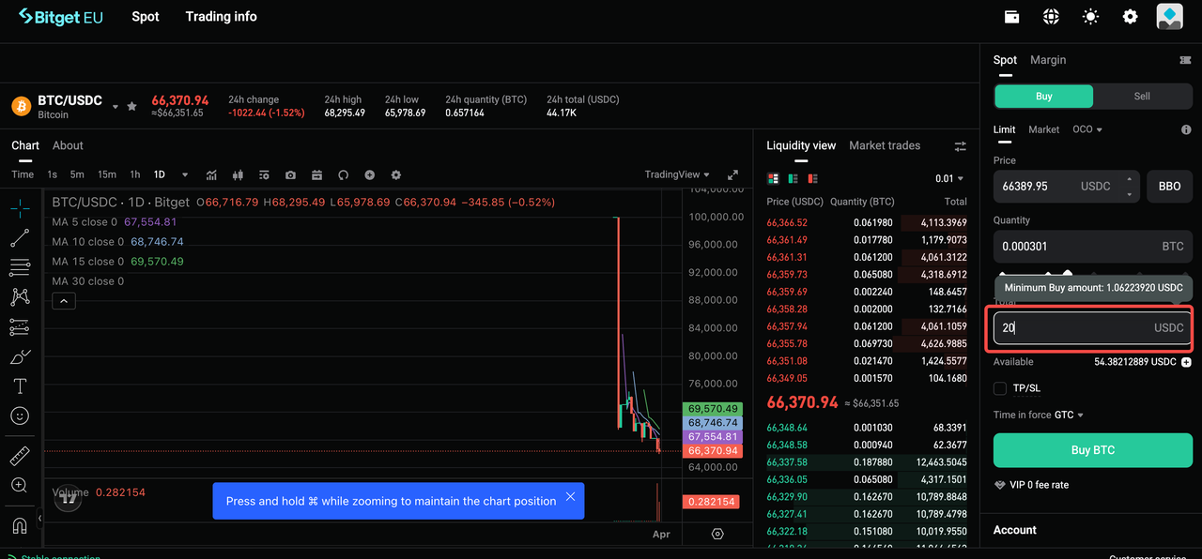Switch to the Margin tab
This screenshot has height=559, width=1202.
[x=1048, y=60]
